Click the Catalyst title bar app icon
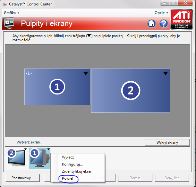This screenshot has width=196, height=187. coord(4,4)
